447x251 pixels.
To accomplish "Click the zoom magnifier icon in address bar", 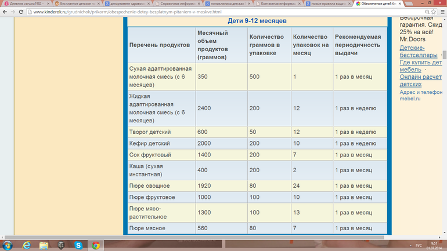I will tap(427, 12).
